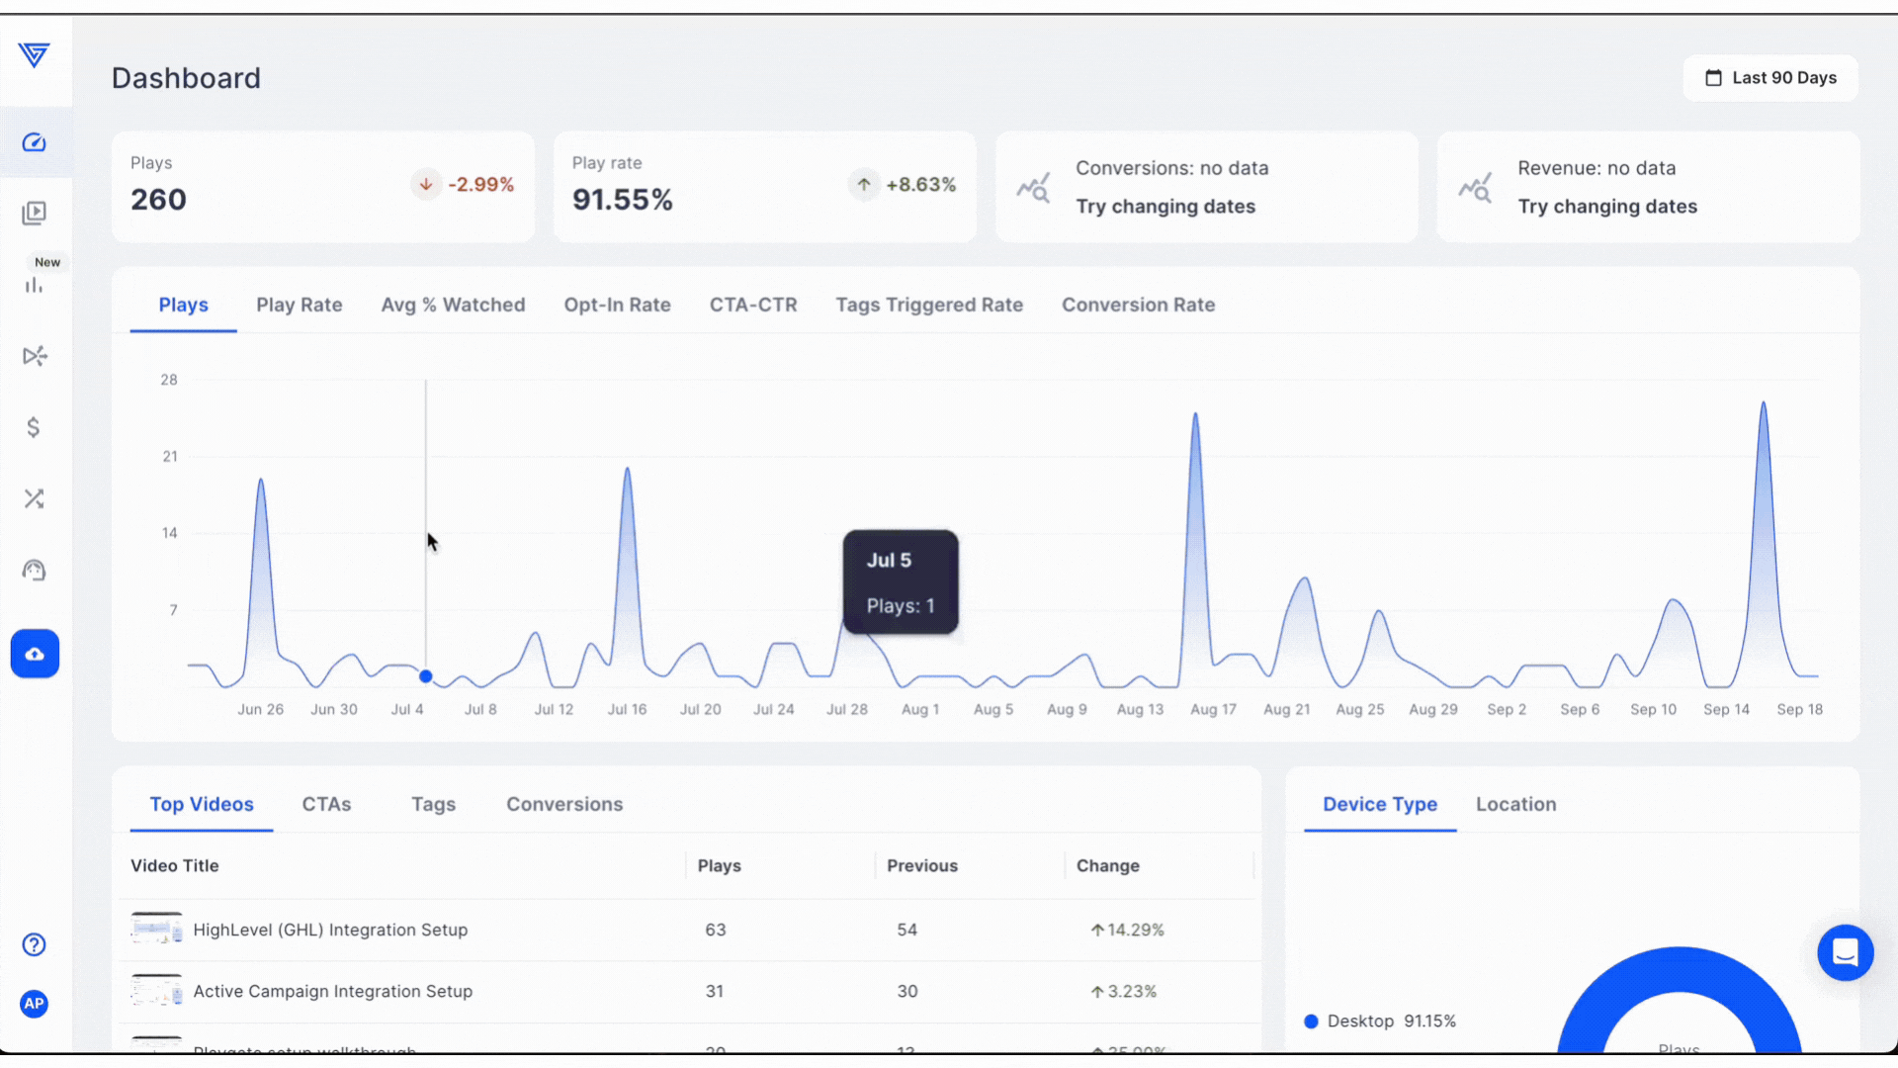Screen dimensions: 1898x1068
Task: Select the Avg % Watched tab
Action: 453,305
